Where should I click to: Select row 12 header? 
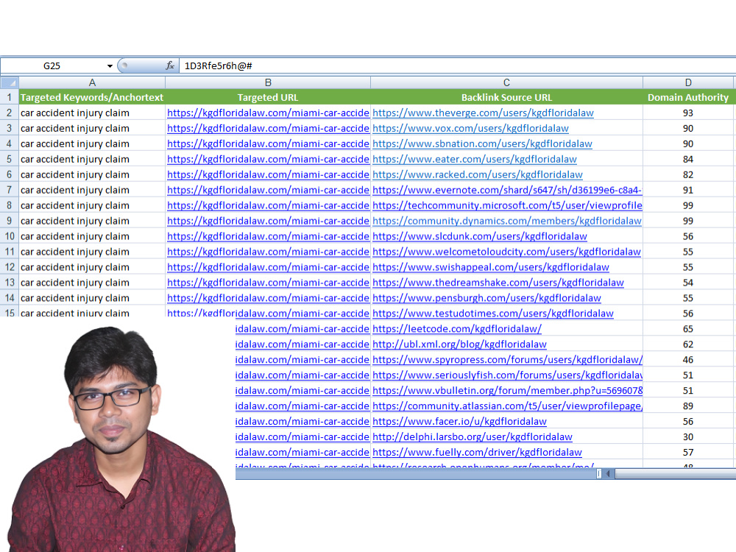[x=10, y=267]
